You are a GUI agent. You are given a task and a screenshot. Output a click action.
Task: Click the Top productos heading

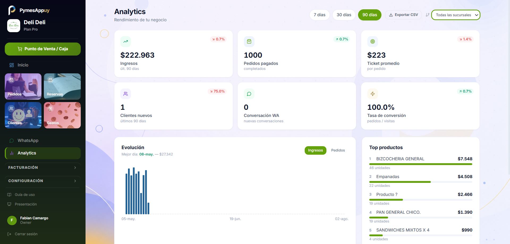coord(386,148)
